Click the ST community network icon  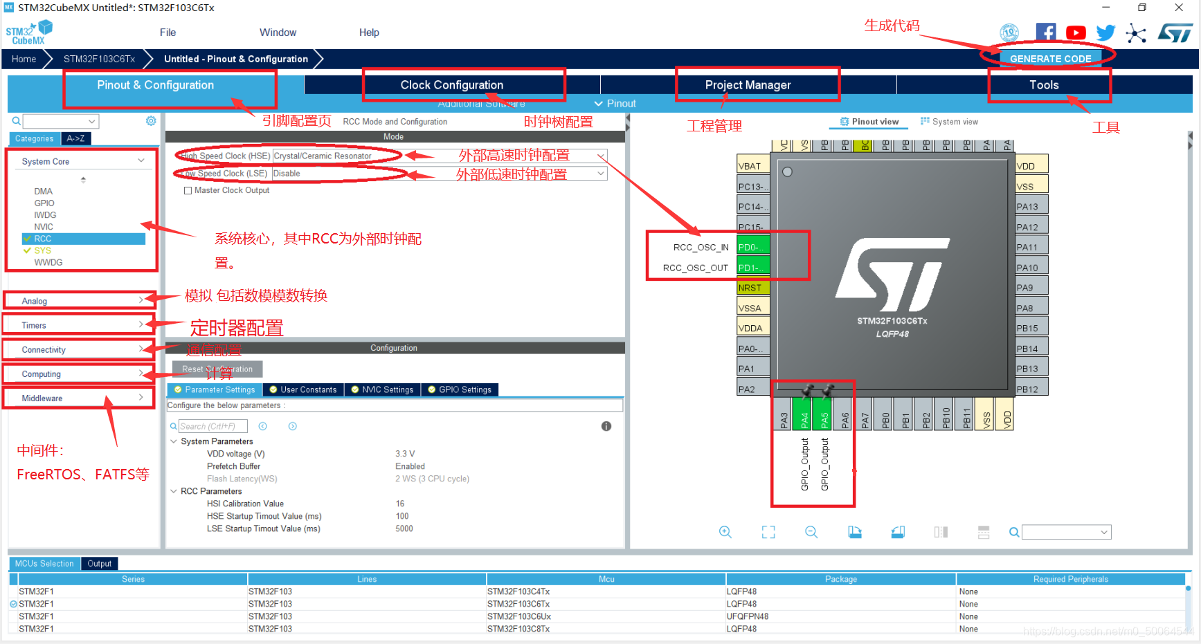point(1136,33)
